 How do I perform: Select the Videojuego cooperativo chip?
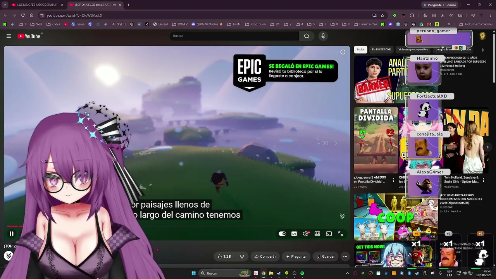pos(413,50)
